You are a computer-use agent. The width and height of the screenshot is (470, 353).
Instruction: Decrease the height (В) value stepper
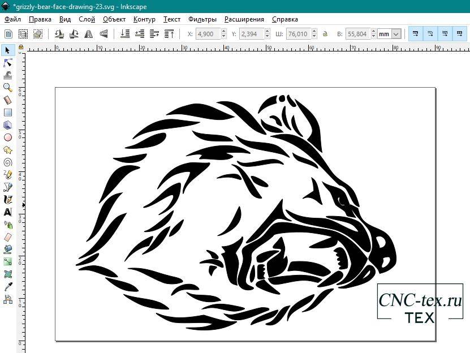click(x=373, y=37)
